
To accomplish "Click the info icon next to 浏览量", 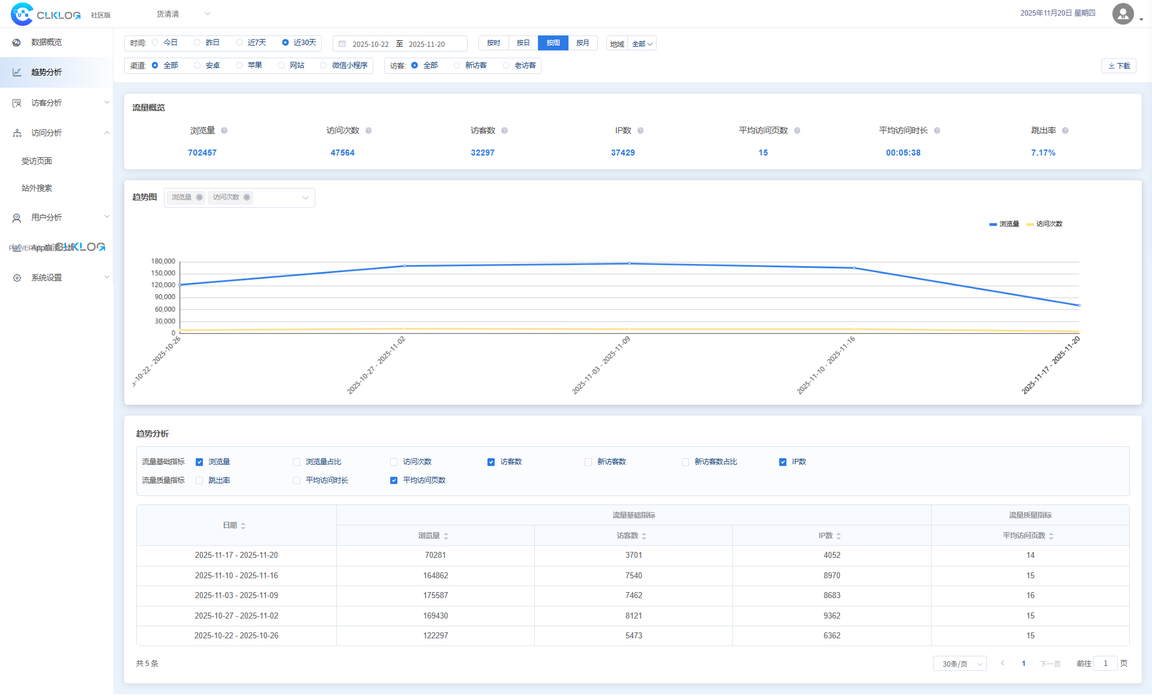I will (224, 131).
